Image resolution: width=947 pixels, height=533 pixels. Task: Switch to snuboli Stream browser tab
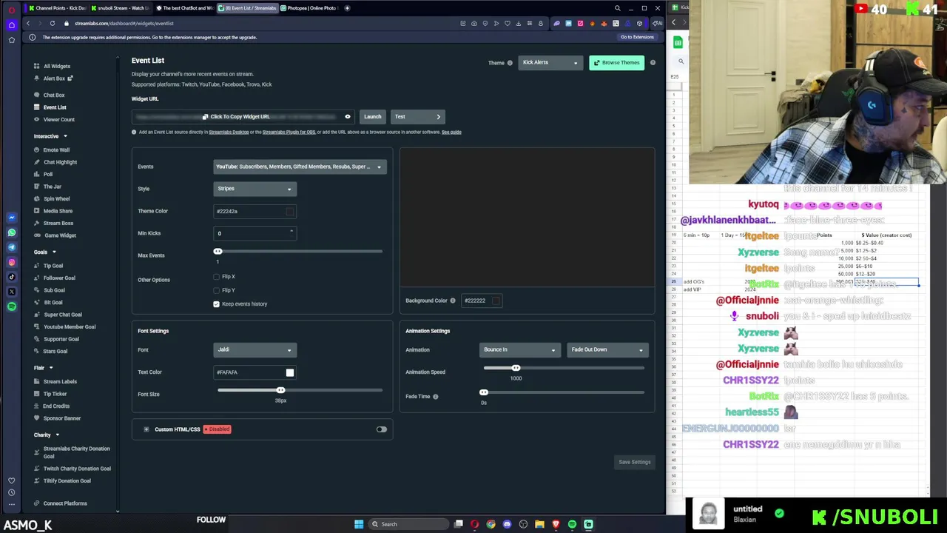pyautogui.click(x=120, y=8)
